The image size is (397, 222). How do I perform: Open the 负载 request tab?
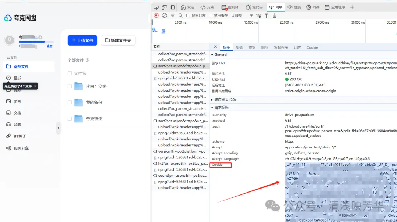click(x=239, y=47)
